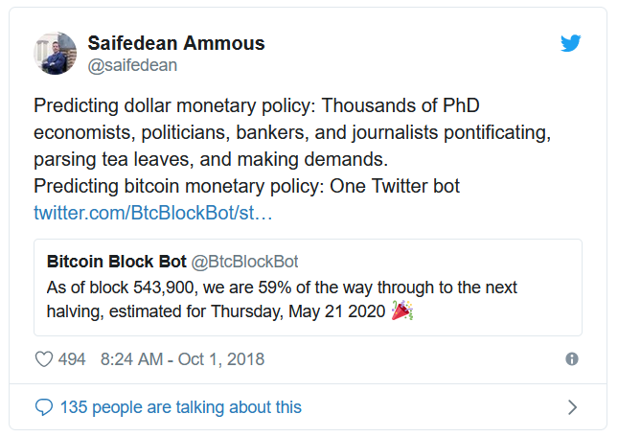Open "135 people are talking about this"

pos(181,407)
